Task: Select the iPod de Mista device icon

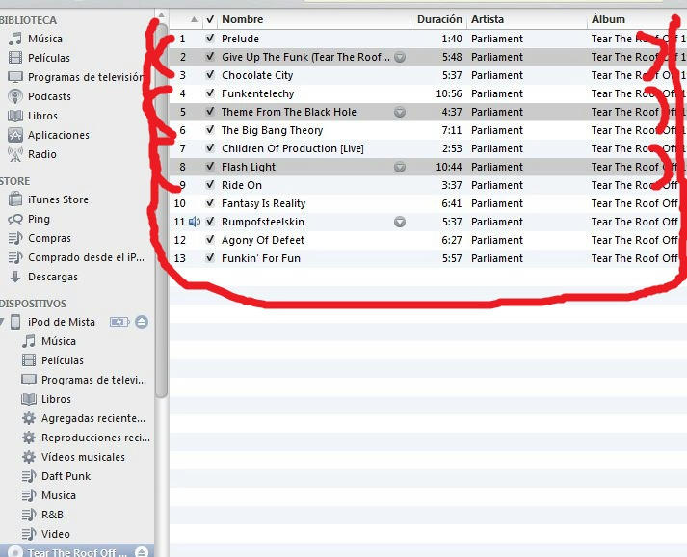Action: (15, 322)
